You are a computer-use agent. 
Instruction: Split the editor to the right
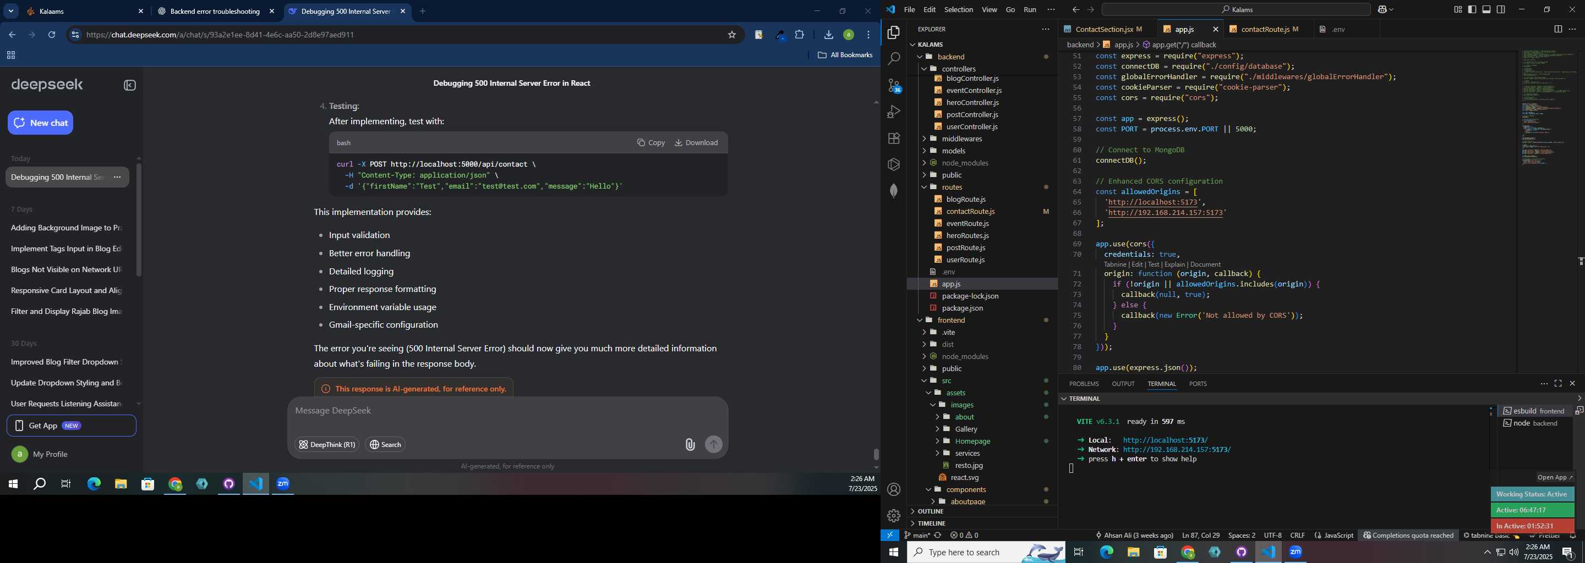click(x=1557, y=30)
